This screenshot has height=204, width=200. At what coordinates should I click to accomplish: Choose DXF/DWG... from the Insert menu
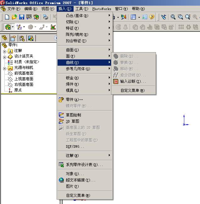[x=85, y=146]
